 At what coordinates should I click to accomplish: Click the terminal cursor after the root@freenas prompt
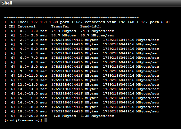tap(45, 120)
